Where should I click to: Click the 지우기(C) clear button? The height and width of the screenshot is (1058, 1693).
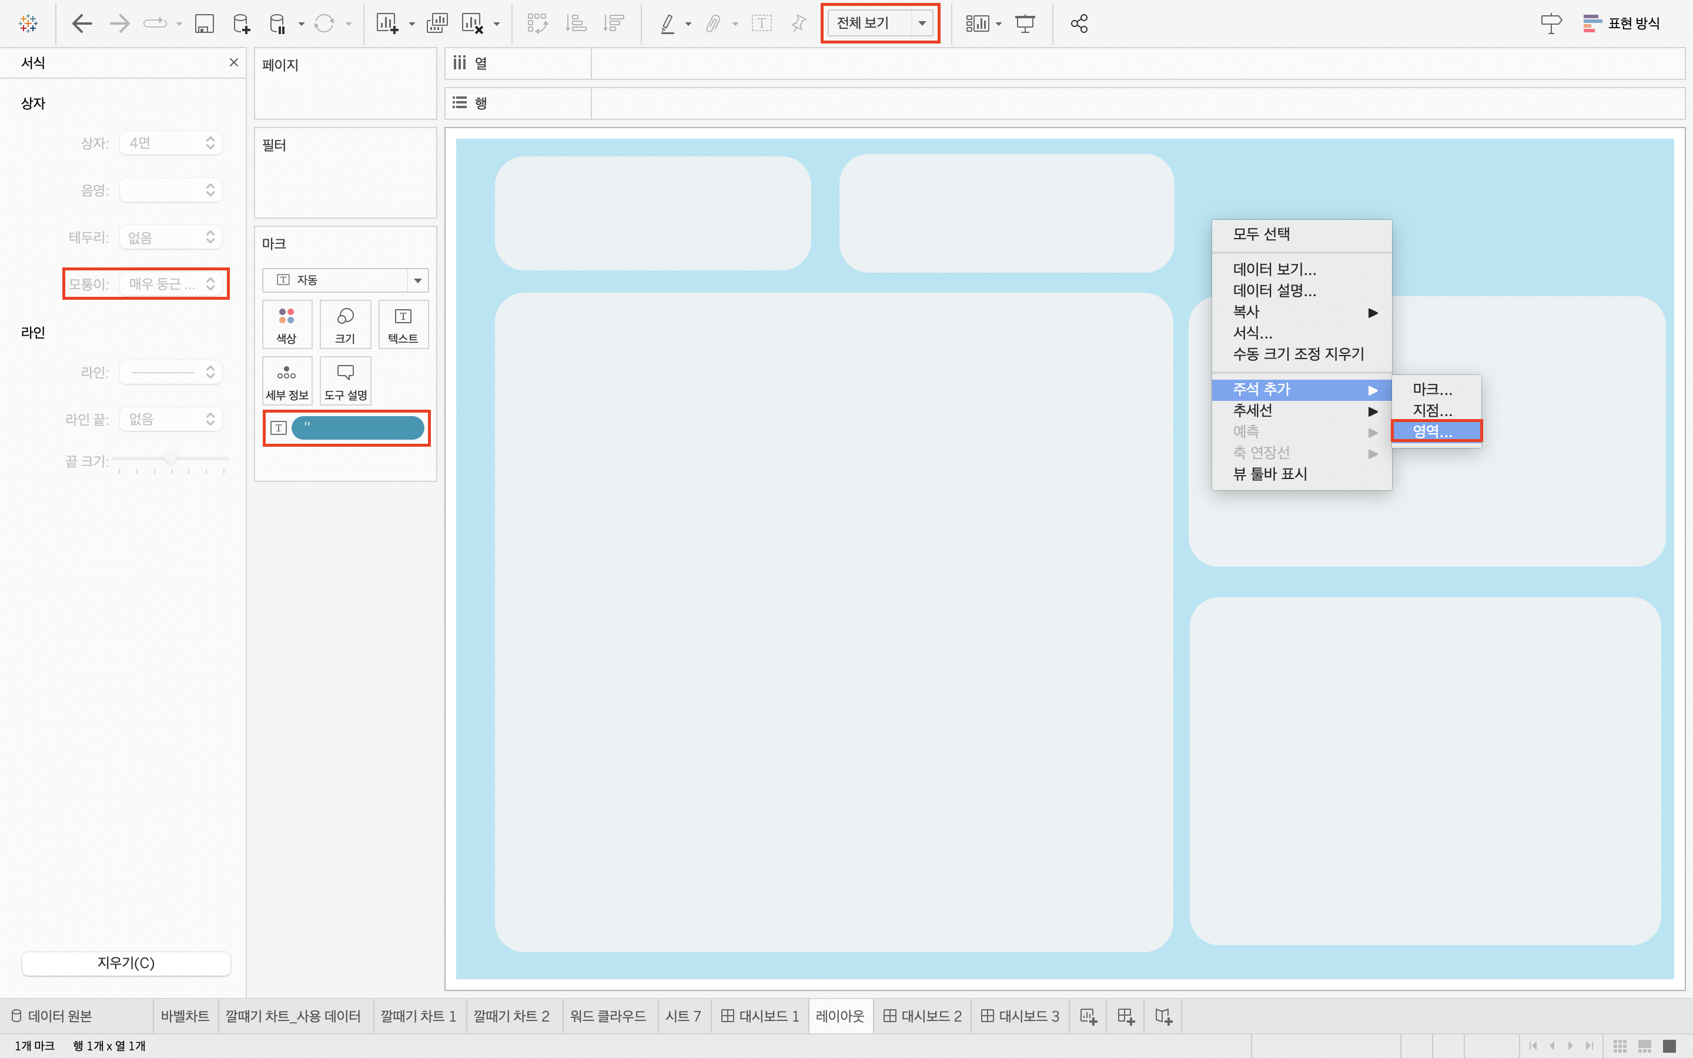pyautogui.click(x=126, y=963)
